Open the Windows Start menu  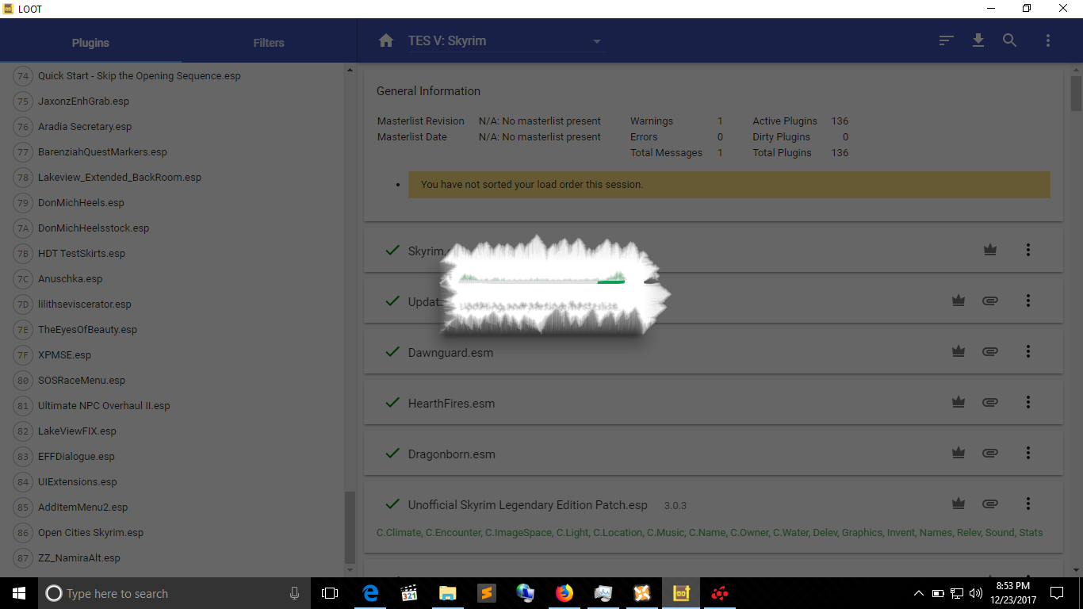tap(19, 593)
